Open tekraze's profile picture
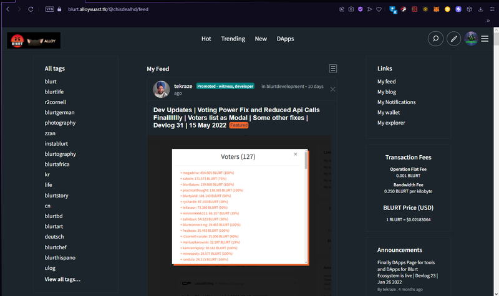This screenshot has width=499, height=296. coord(162,89)
